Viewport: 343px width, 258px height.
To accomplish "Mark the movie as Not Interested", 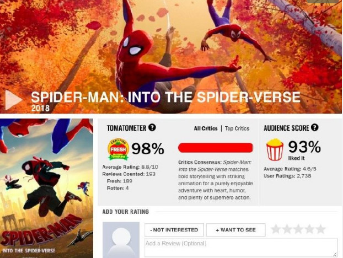I will click(x=174, y=230).
